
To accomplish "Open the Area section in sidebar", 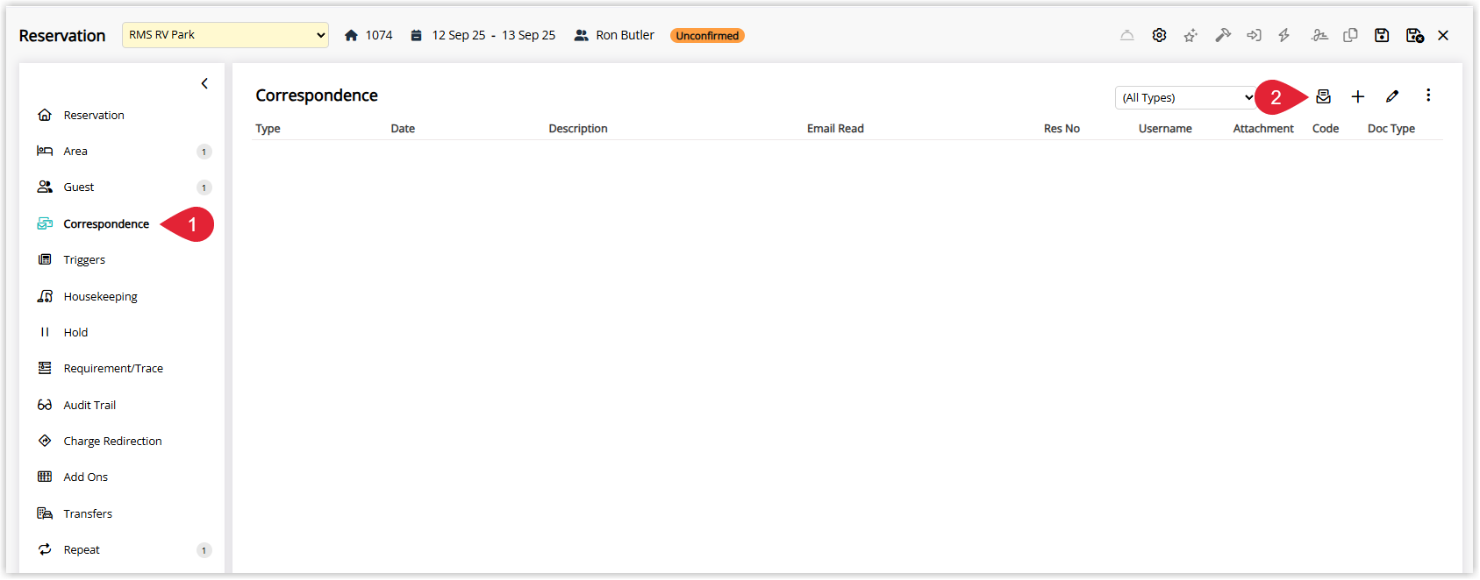I will click(75, 151).
